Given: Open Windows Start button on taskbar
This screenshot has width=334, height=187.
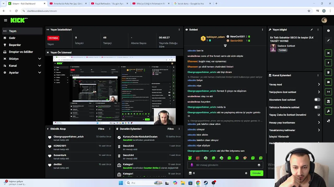Looking at the screenshot, I should (x=121, y=183).
